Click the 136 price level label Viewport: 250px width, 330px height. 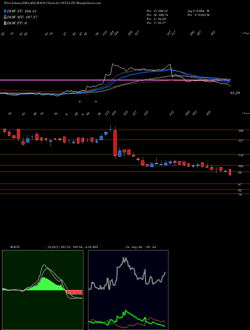click(x=241, y=131)
